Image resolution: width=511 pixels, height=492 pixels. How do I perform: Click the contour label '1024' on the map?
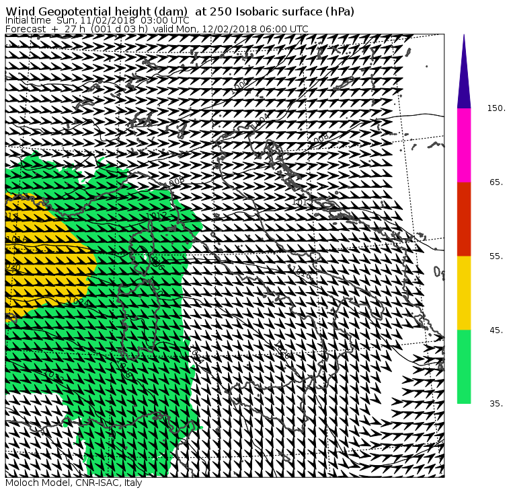pyautogui.click(x=78, y=301)
